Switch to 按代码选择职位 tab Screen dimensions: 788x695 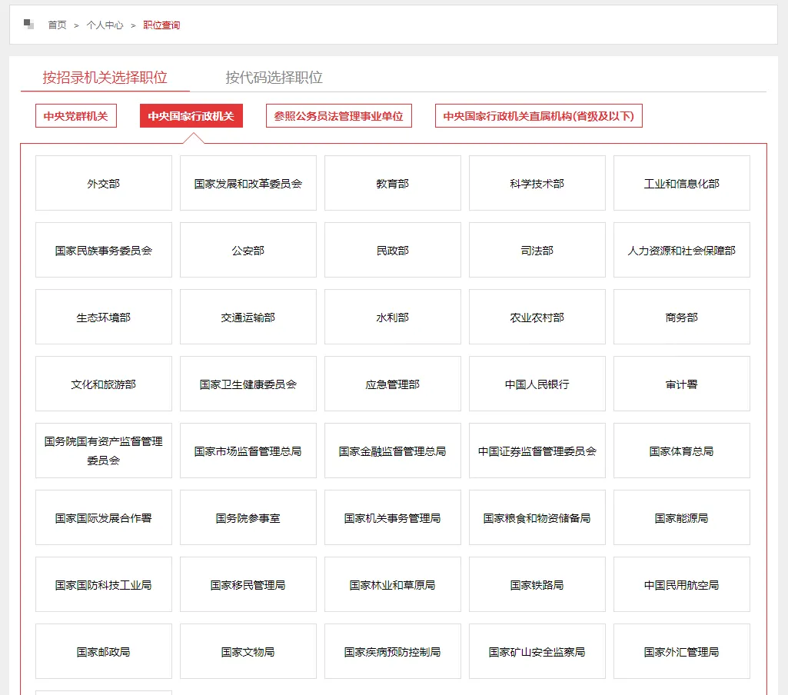pyautogui.click(x=274, y=78)
